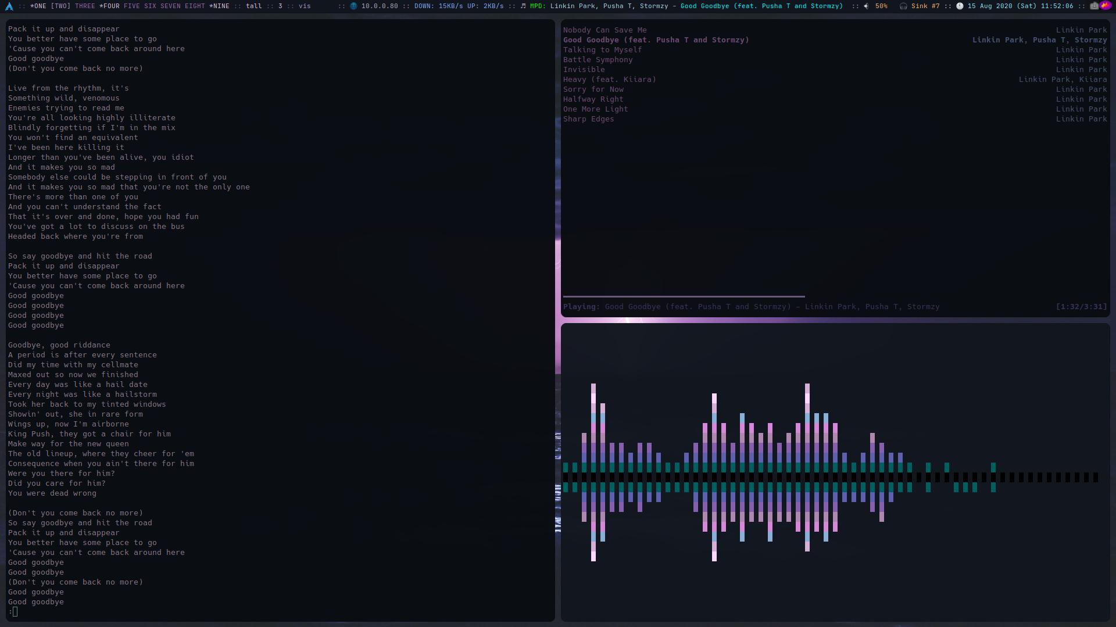The width and height of the screenshot is (1116, 627).
Task: Select current workspace TWO
Action: pyautogui.click(x=60, y=6)
